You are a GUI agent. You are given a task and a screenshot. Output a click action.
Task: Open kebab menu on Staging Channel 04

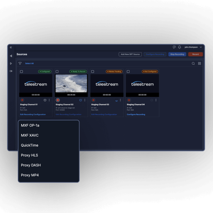[156, 100]
